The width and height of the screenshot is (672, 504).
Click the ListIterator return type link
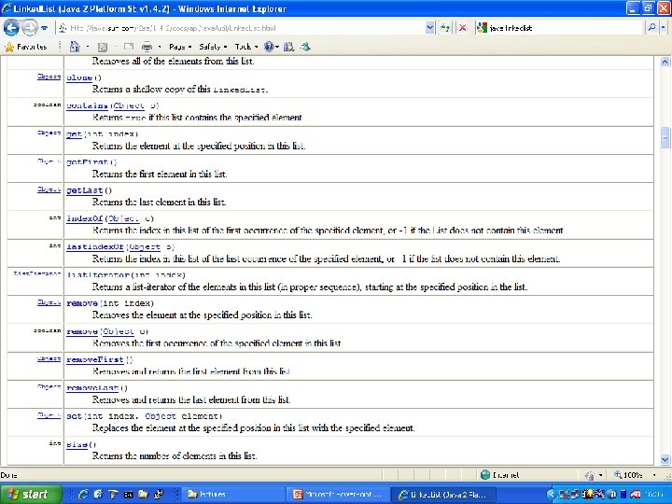[37, 273]
